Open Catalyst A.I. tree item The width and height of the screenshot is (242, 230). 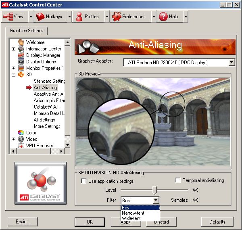(47, 107)
